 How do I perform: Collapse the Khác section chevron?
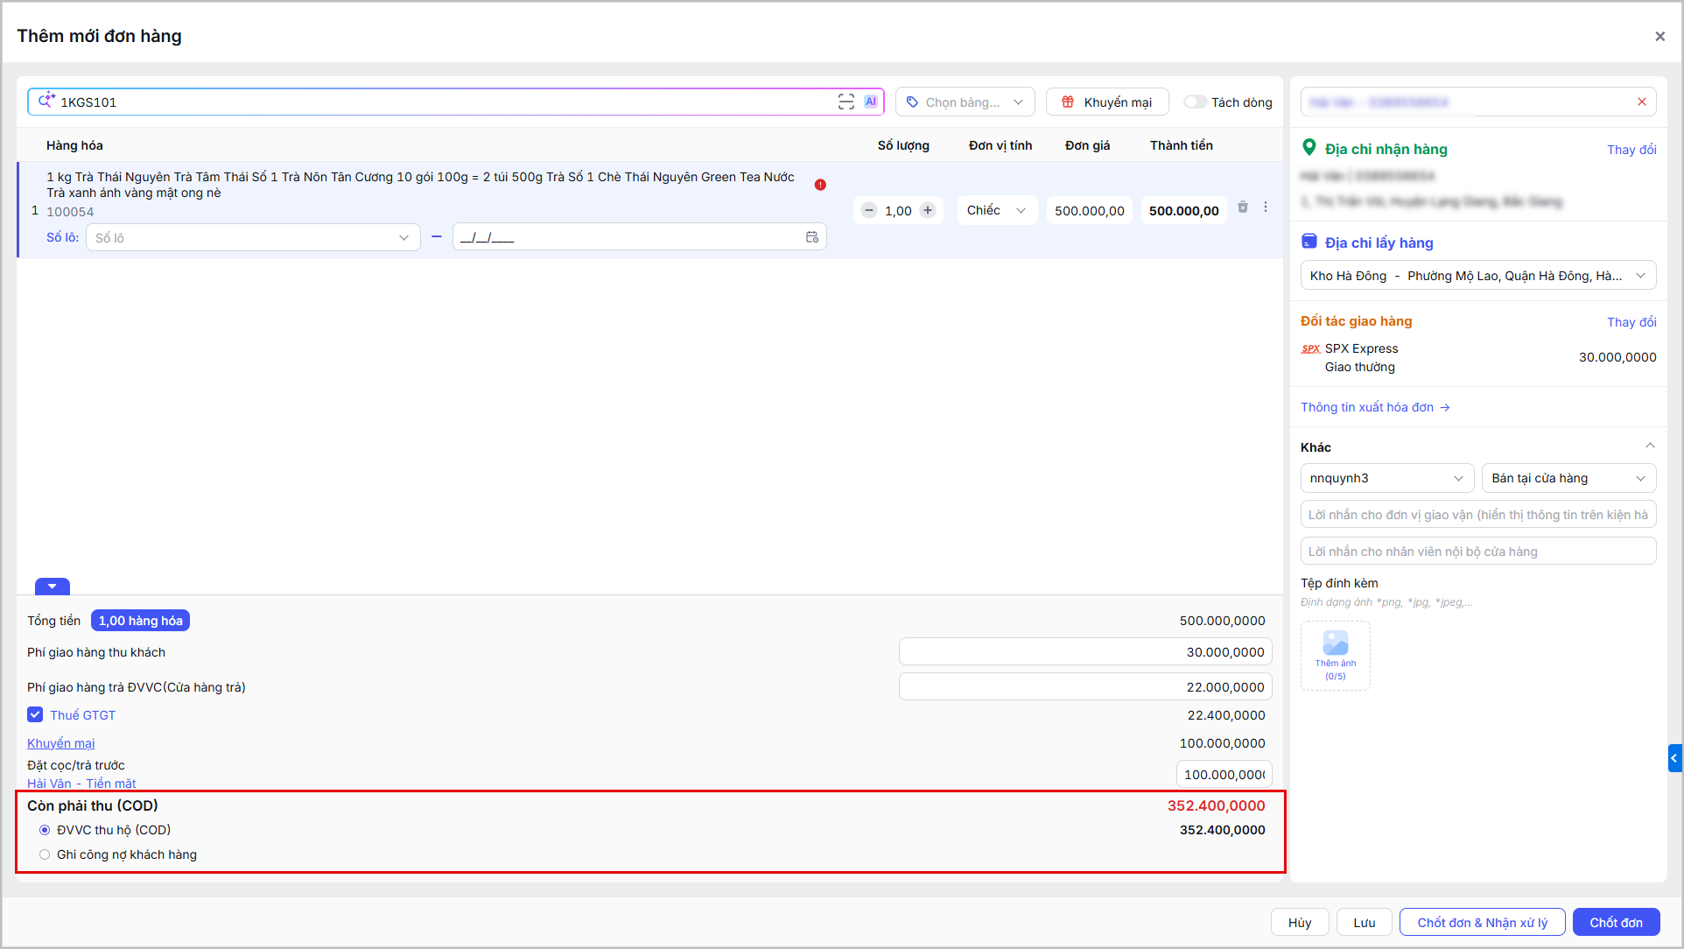point(1650,446)
